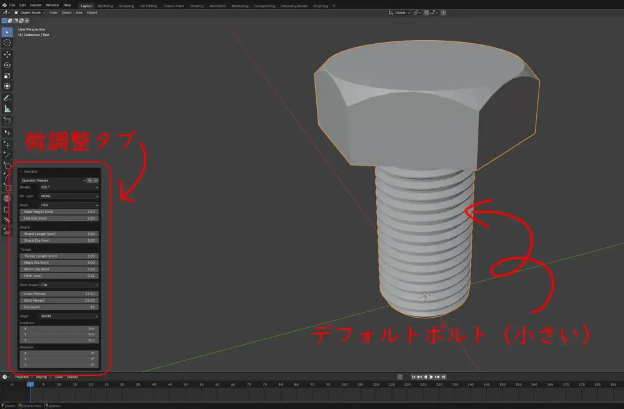Open the Render menu
This screenshot has width=624, height=409.
36,5
